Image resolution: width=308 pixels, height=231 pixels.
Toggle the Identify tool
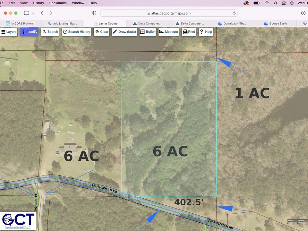[x=29, y=32]
